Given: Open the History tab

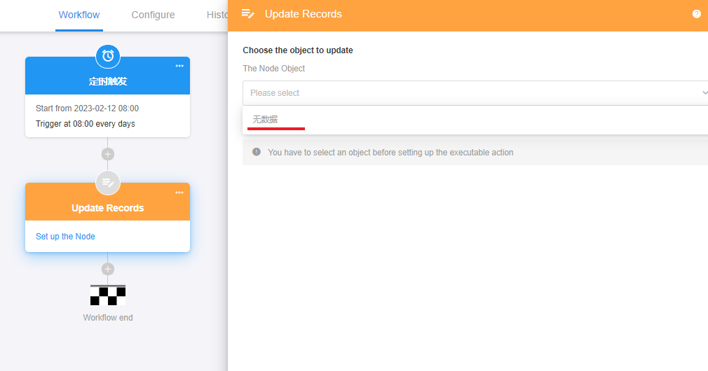Looking at the screenshot, I should click(217, 15).
